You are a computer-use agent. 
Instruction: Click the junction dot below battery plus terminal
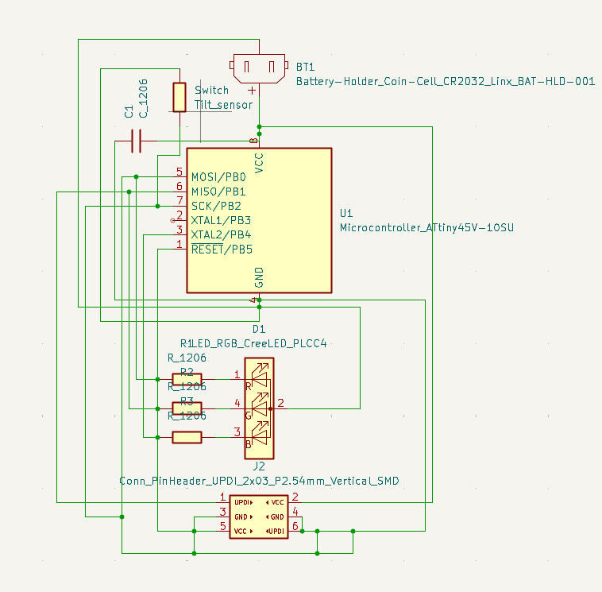tap(259, 127)
